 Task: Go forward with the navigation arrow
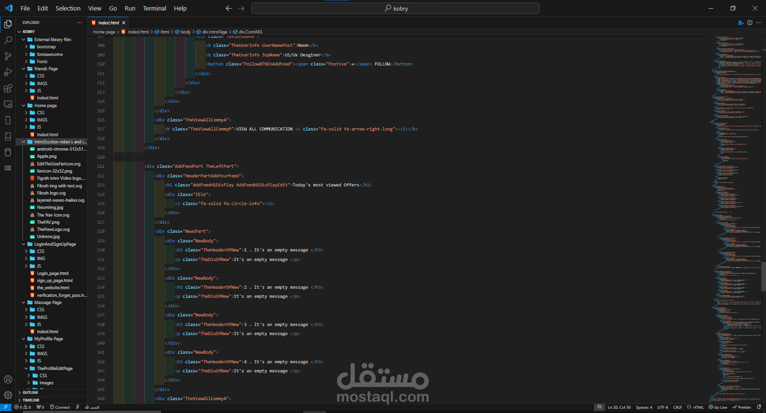click(241, 8)
